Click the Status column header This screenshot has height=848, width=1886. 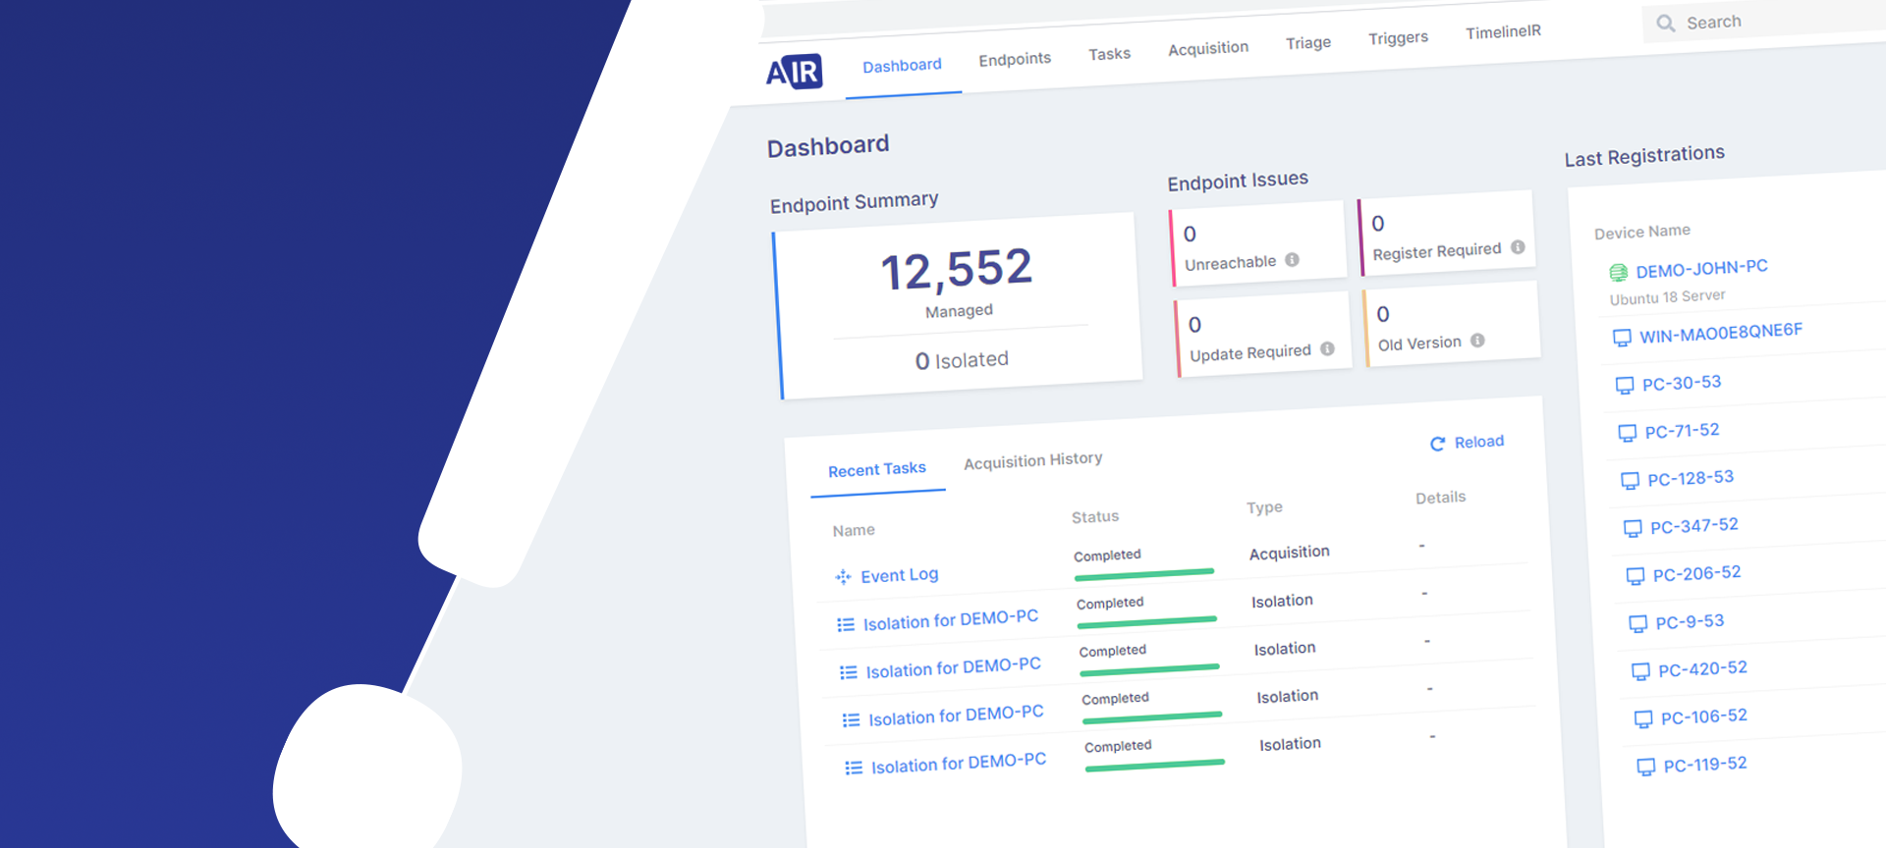pos(1094,517)
